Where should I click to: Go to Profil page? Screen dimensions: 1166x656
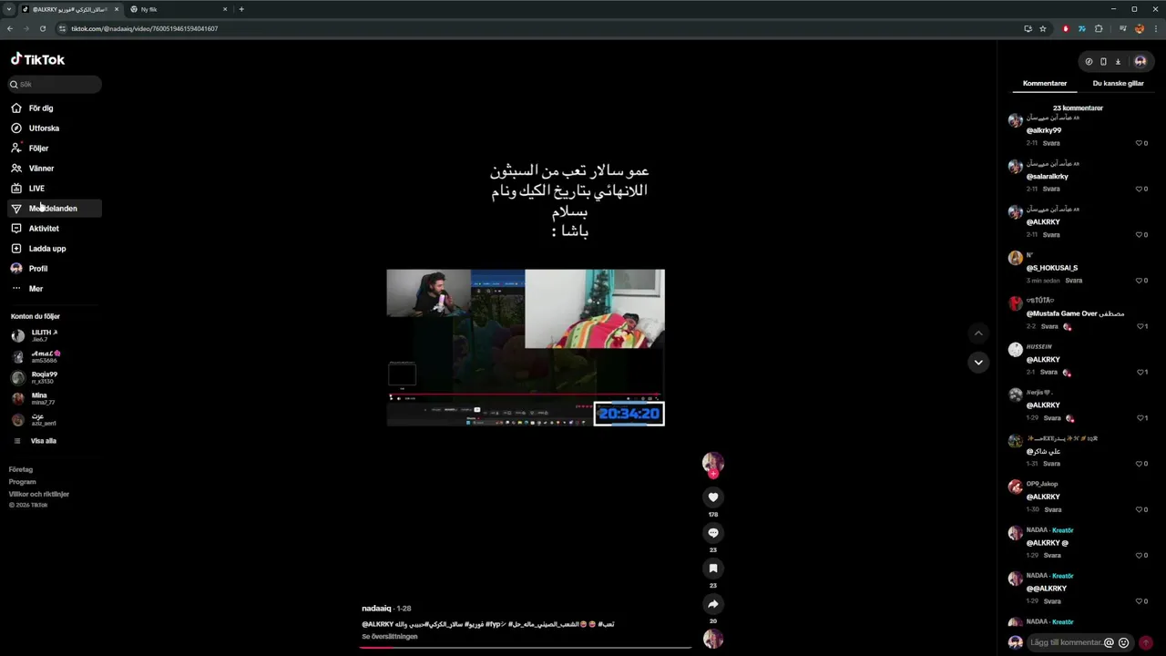[38, 269]
